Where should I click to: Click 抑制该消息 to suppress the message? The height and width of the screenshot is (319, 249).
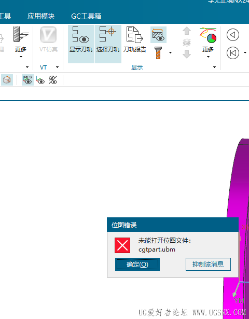coord(208,264)
